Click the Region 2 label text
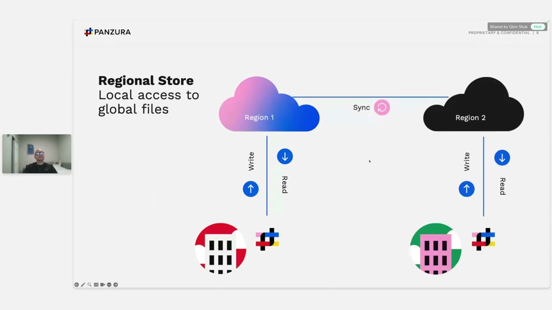 tap(470, 118)
